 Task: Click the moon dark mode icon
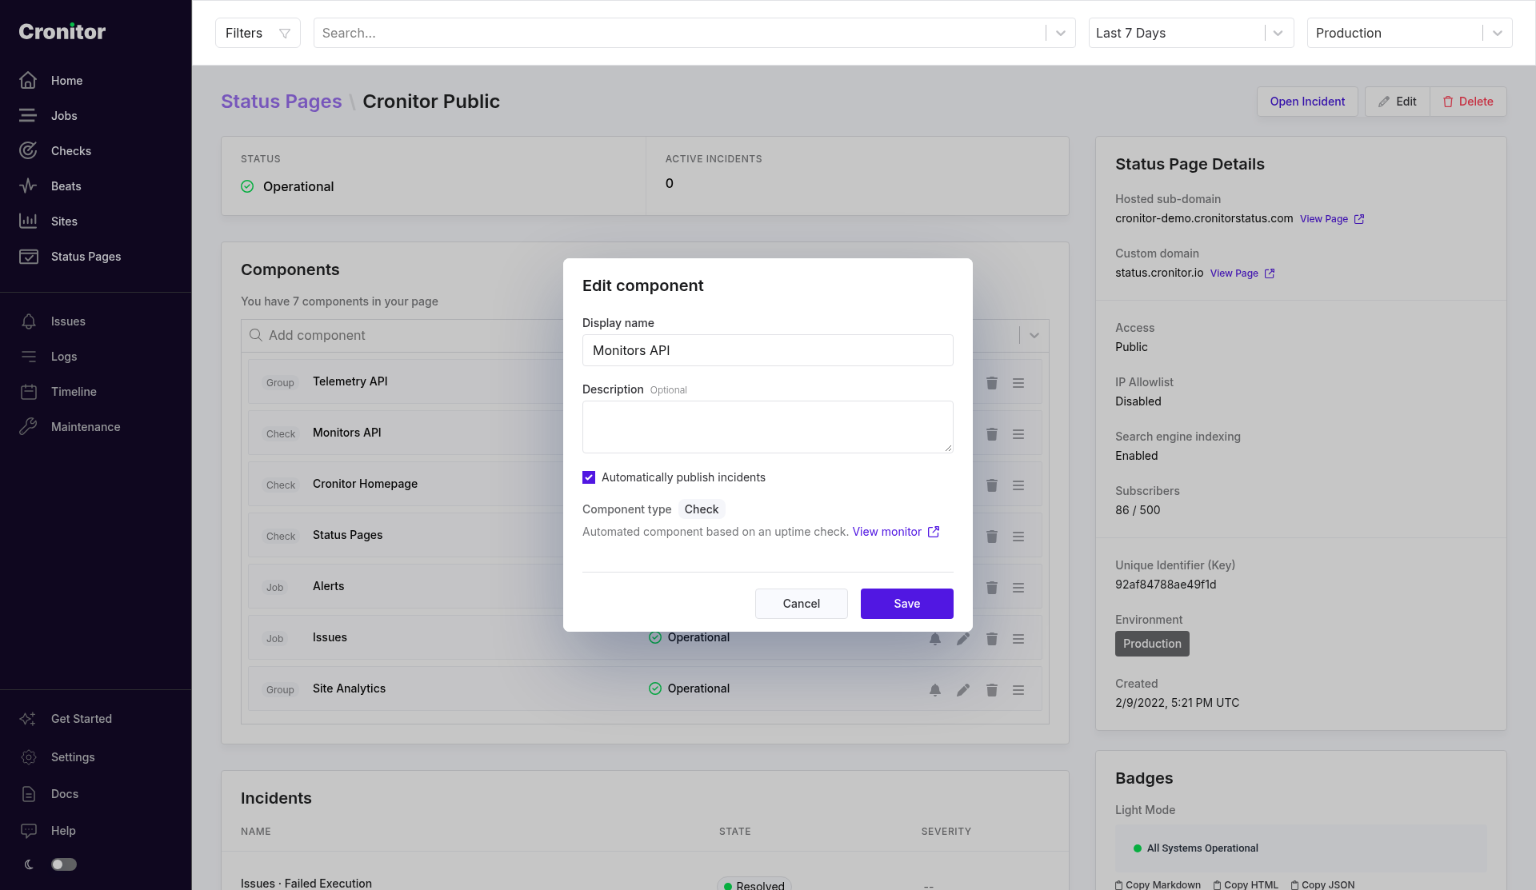point(29,864)
